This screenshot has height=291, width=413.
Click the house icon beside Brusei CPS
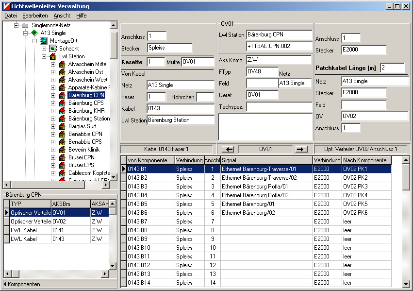pyautogui.click(x=62, y=165)
